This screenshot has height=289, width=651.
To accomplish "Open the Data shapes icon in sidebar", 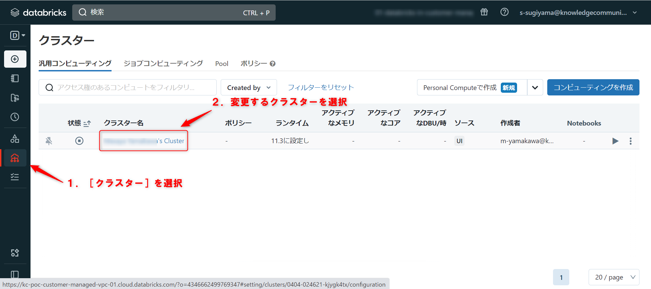I will [15, 138].
